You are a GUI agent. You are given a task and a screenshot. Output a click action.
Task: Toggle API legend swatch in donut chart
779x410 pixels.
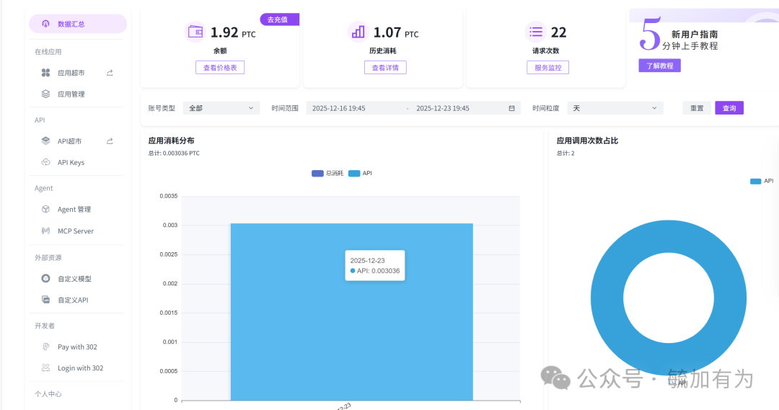(x=756, y=181)
